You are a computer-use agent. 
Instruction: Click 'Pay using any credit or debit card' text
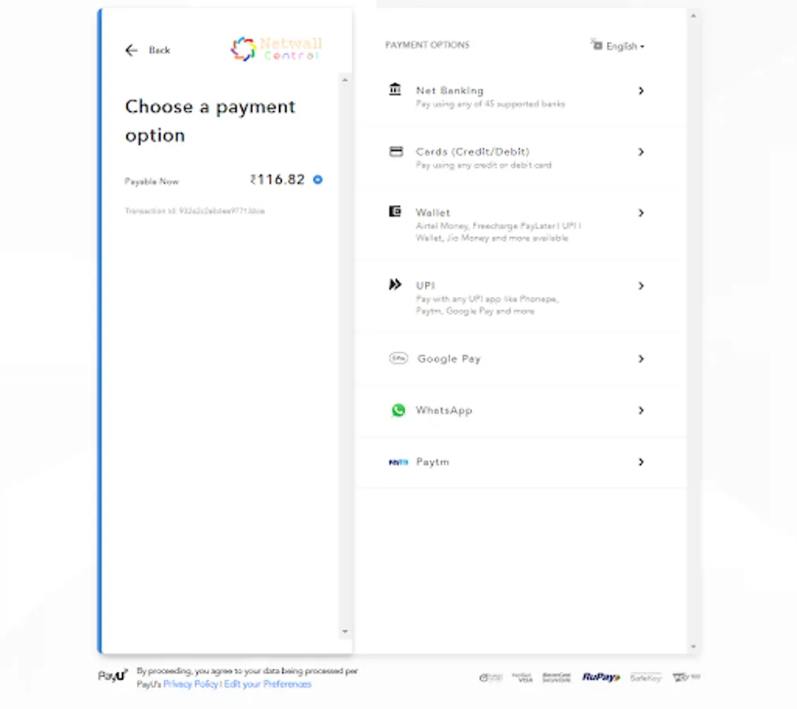pyautogui.click(x=484, y=165)
